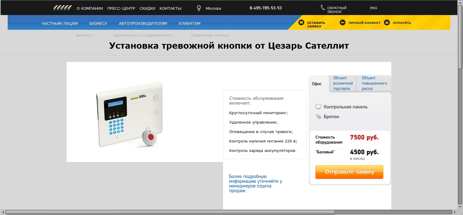
Task: Switch to Объект розничной торговли tab
Action: pyautogui.click(x=343, y=83)
